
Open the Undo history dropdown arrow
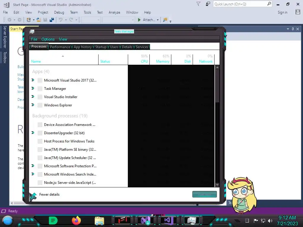(x=66, y=20)
